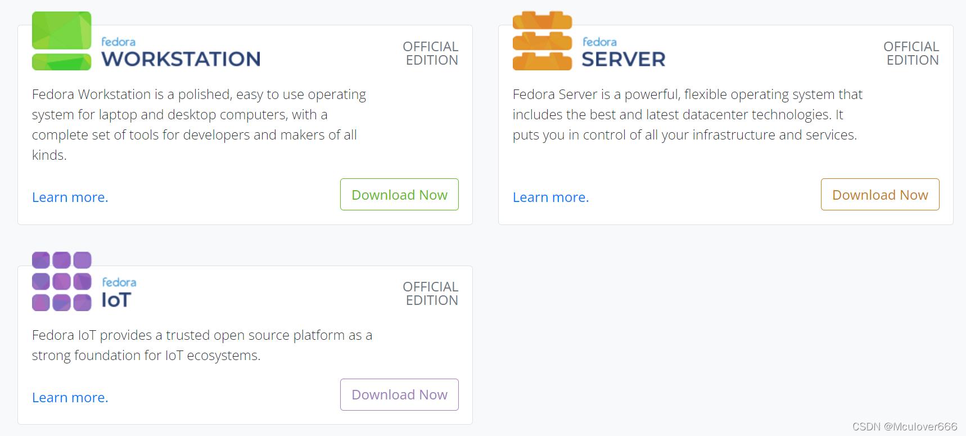This screenshot has height=436, width=966.
Task: Select the Fedora Workstation description paragraph
Action: pos(199,124)
